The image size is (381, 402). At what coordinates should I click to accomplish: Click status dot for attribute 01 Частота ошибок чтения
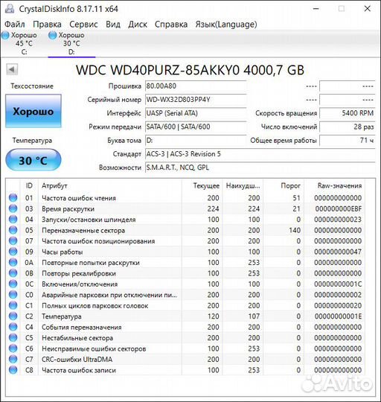coord(13,198)
